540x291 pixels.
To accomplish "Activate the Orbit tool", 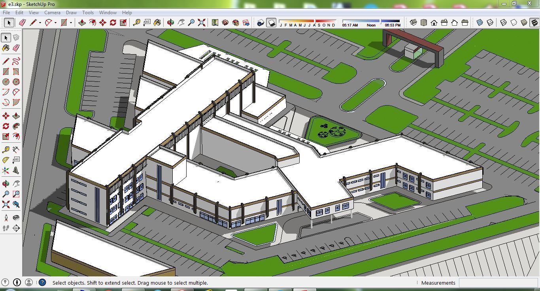I will click(170, 23).
